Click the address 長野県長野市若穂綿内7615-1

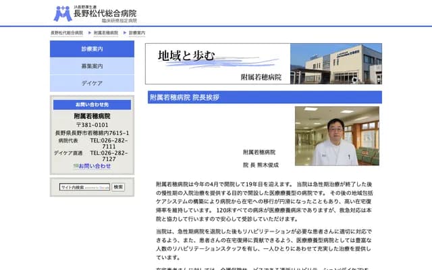(x=92, y=133)
